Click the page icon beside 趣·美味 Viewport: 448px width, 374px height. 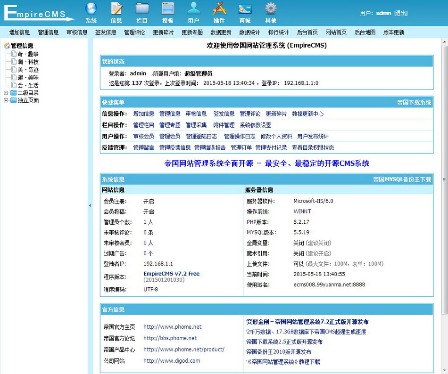[14, 77]
